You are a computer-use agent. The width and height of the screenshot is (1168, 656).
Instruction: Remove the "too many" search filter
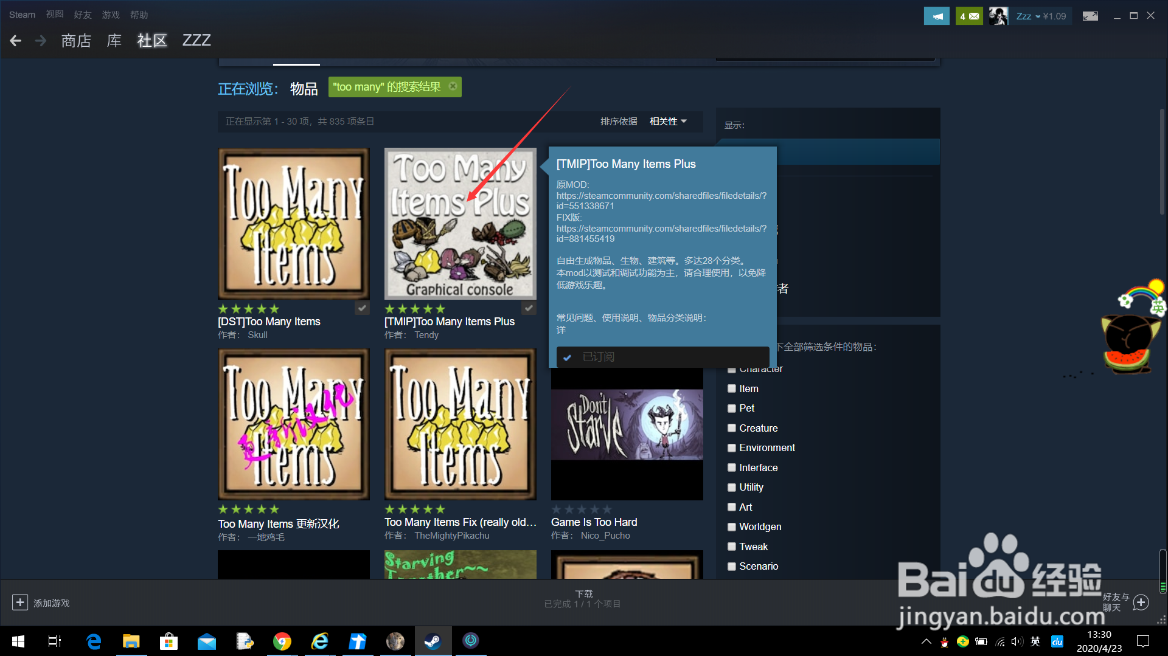pyautogui.click(x=453, y=86)
